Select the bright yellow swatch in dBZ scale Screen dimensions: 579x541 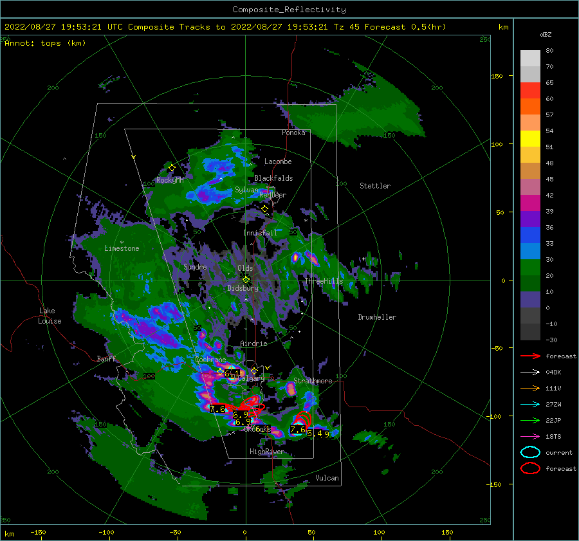(x=530, y=139)
